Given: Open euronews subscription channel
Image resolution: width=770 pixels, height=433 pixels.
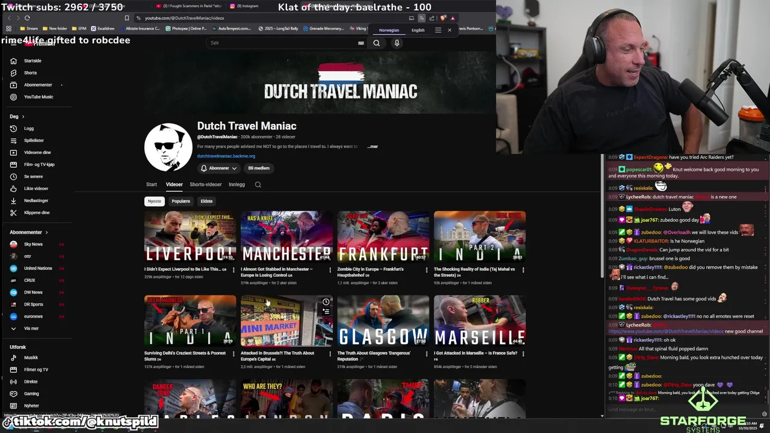Looking at the screenshot, I should [x=33, y=317].
